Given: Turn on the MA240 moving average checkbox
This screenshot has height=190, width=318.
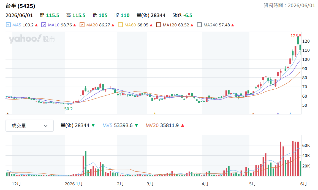Looking at the screenshot, I should [199, 25].
